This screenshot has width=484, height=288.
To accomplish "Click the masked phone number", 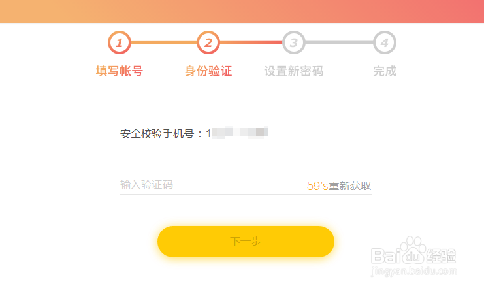I will 237,133.
